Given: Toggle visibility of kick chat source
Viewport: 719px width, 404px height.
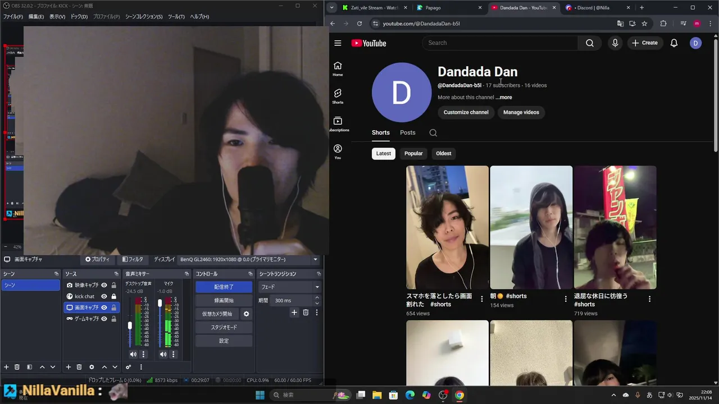Looking at the screenshot, I should [x=104, y=296].
